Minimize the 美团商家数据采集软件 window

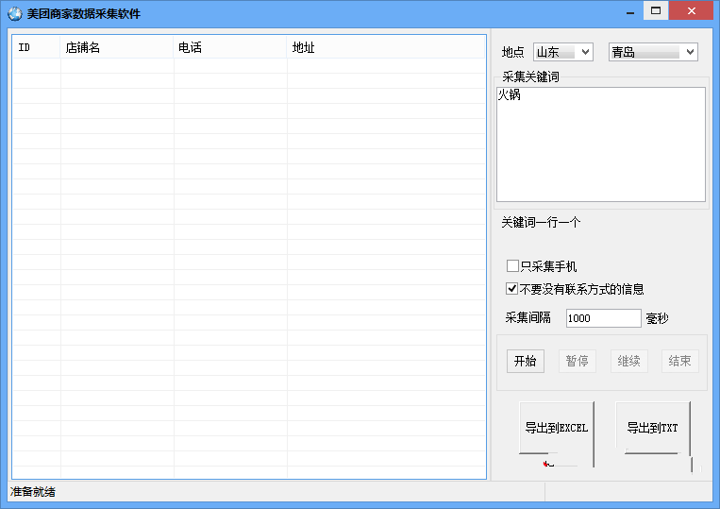click(630, 11)
